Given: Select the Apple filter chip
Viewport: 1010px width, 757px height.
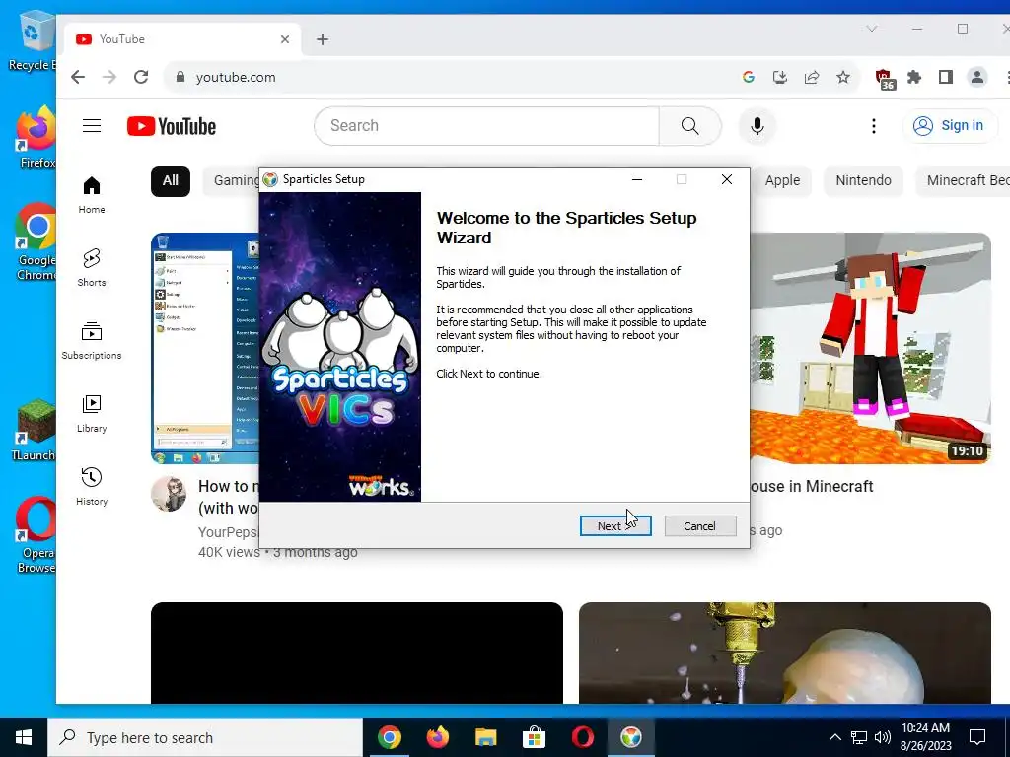Looking at the screenshot, I should [x=781, y=181].
